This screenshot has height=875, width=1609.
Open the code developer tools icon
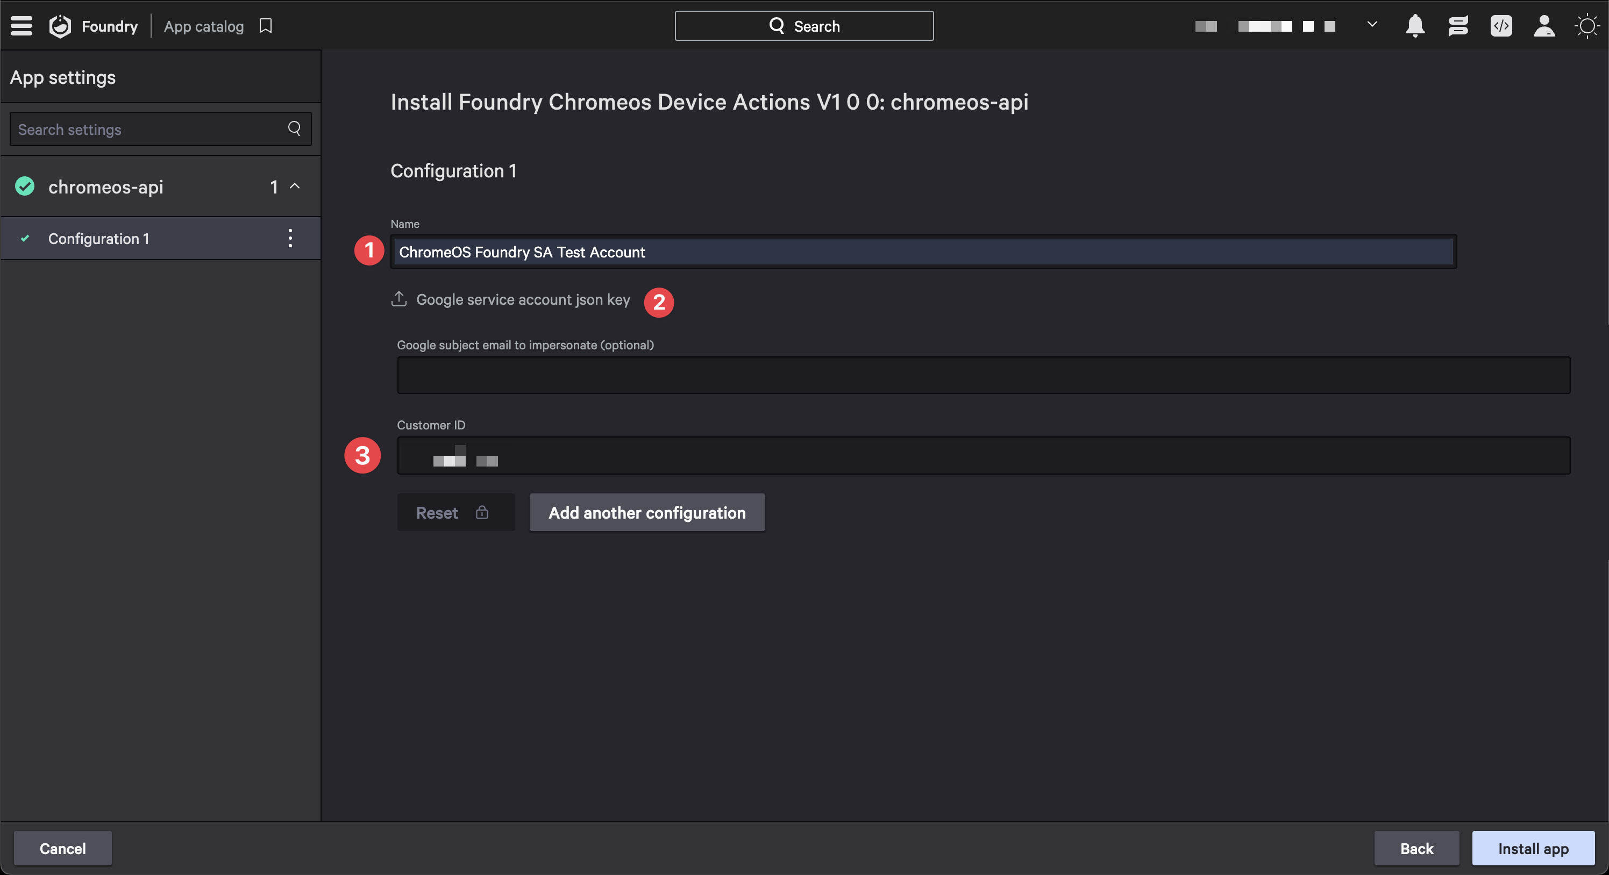click(x=1501, y=26)
